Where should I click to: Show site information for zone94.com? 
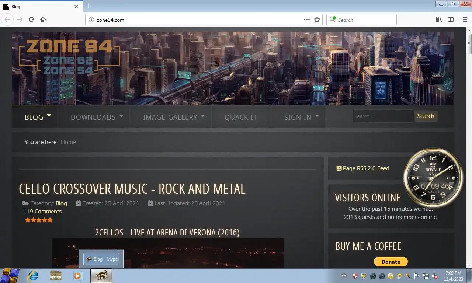91,20
